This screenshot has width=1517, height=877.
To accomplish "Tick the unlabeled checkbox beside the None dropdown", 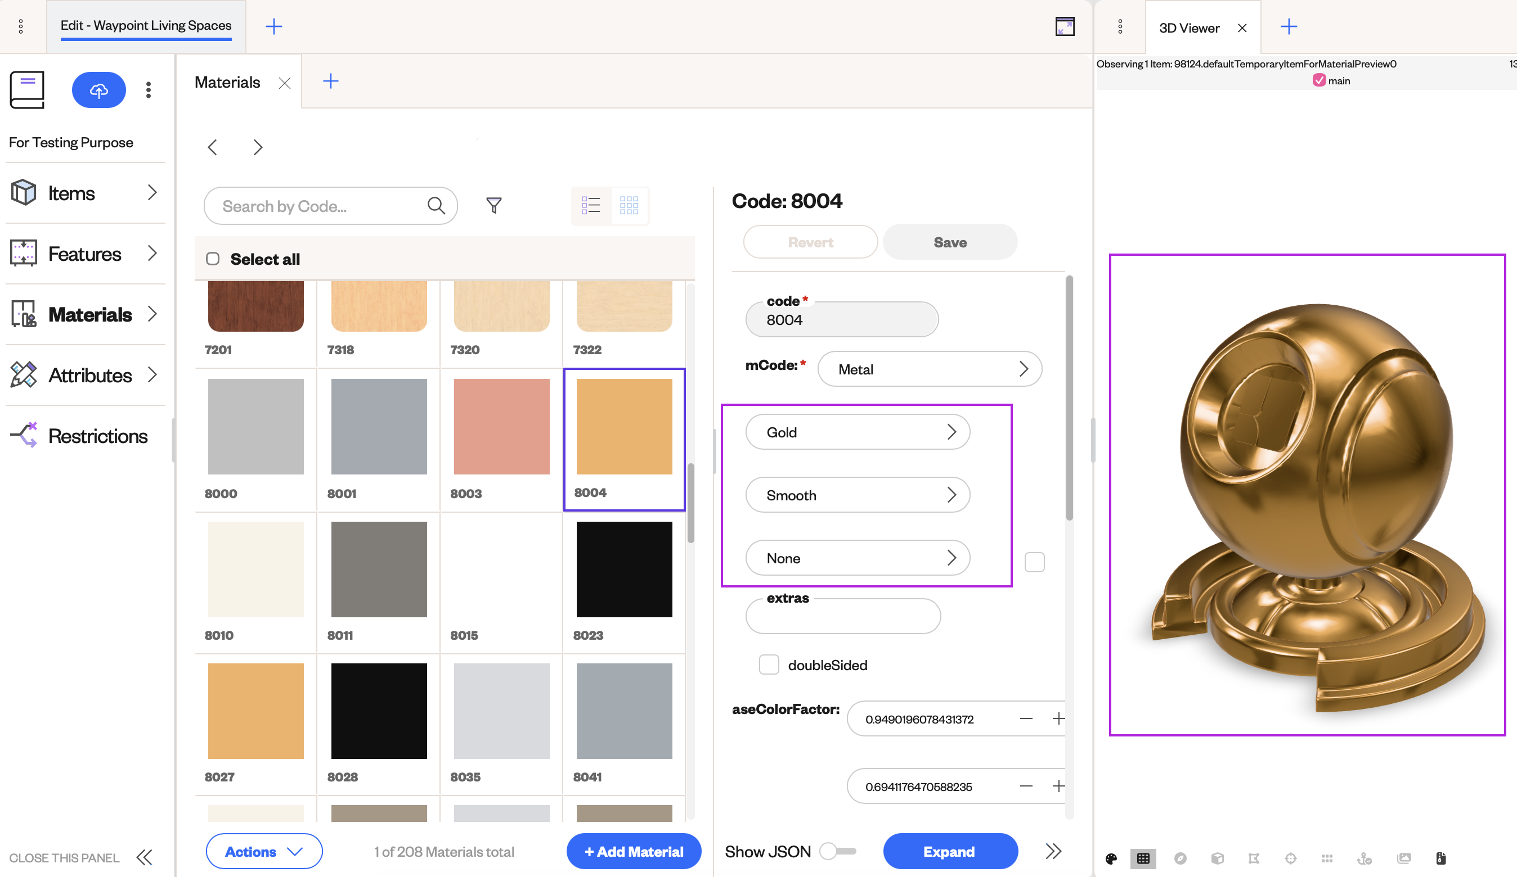I will pos(1034,562).
